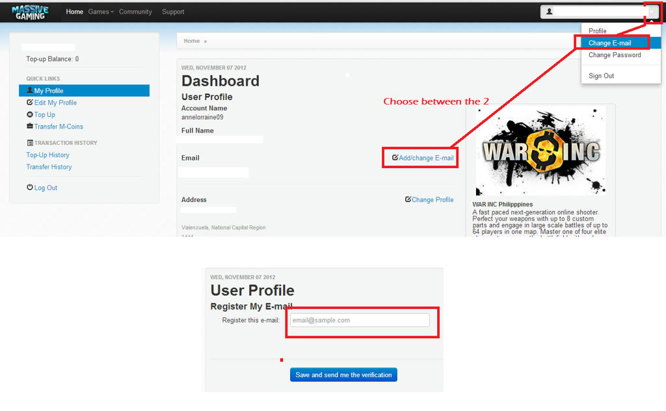The height and width of the screenshot is (411, 666).
Task: Click the briefcase icon for Transfer M-Coins
Action: (x=30, y=126)
